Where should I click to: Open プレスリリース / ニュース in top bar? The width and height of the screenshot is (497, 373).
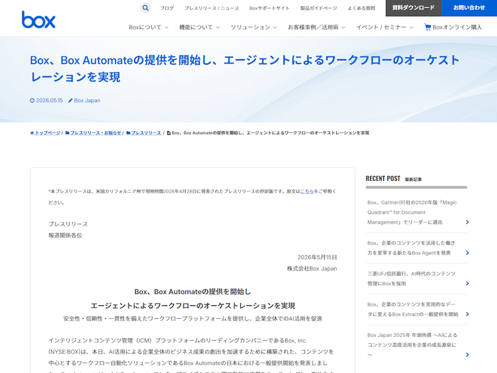click(x=212, y=8)
